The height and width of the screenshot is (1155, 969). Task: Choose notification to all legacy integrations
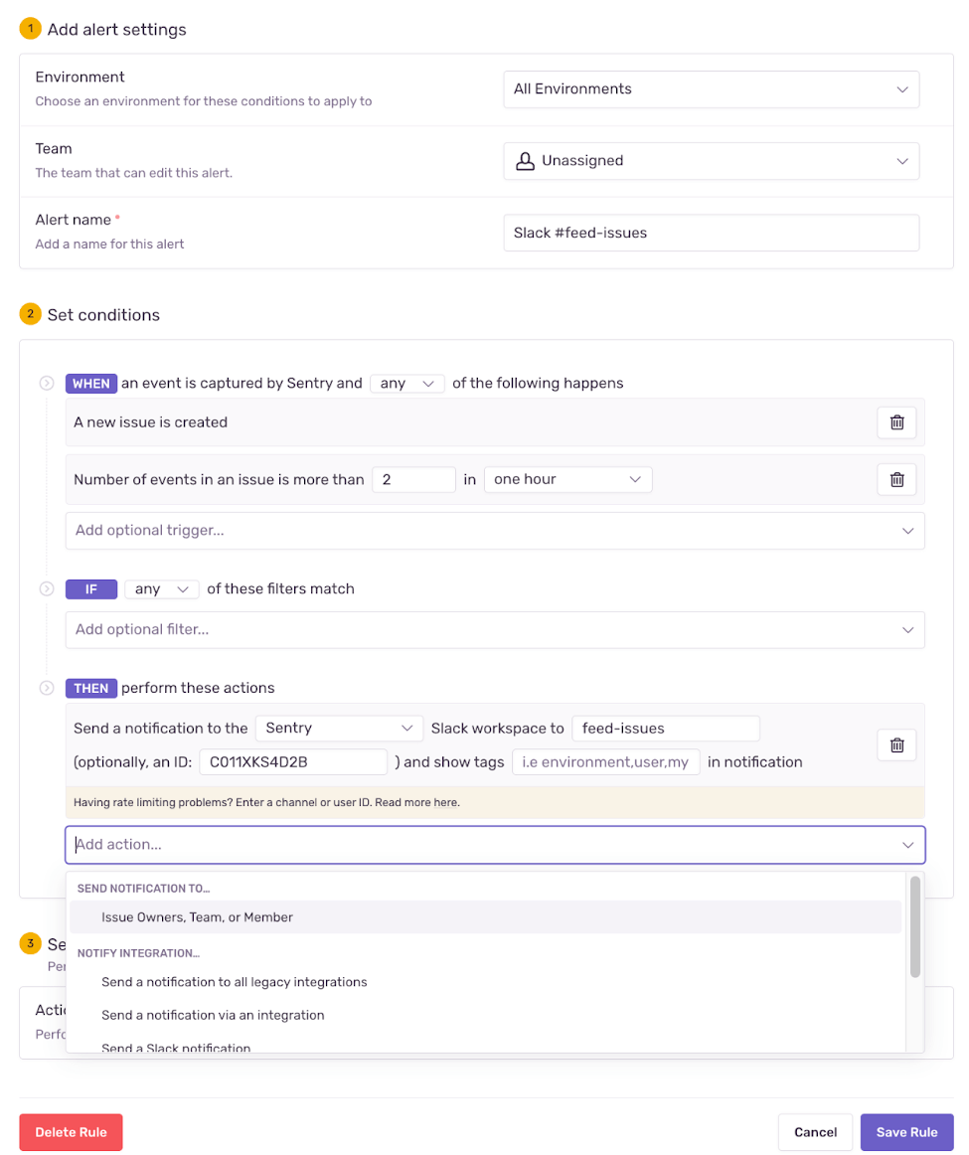click(234, 982)
